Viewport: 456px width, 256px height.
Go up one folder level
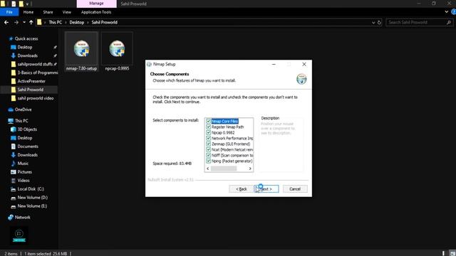coord(31,22)
